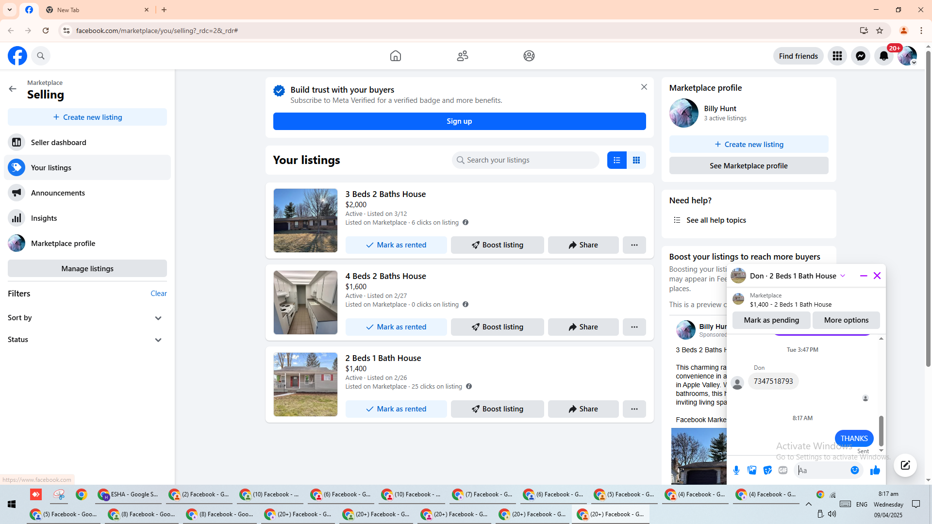Open the Don chat header dropdown
The height and width of the screenshot is (524, 932).
tap(843, 276)
